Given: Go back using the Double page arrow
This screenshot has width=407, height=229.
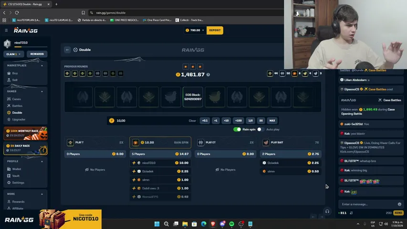Looking at the screenshot, I should (x=67, y=50).
